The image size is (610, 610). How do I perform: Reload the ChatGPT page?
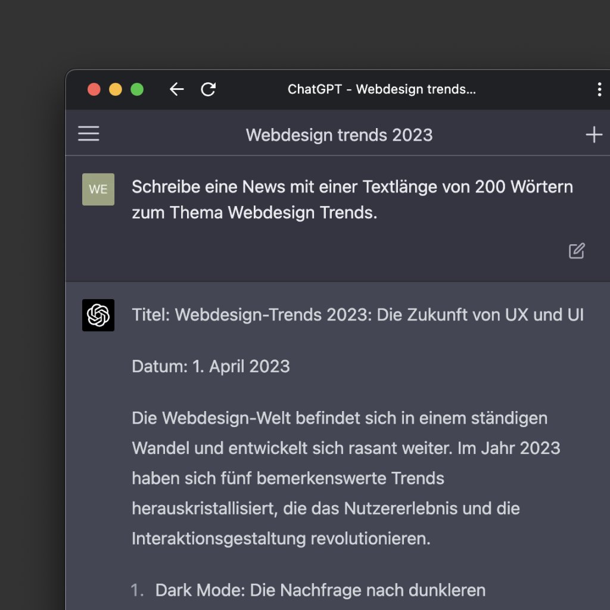[208, 89]
